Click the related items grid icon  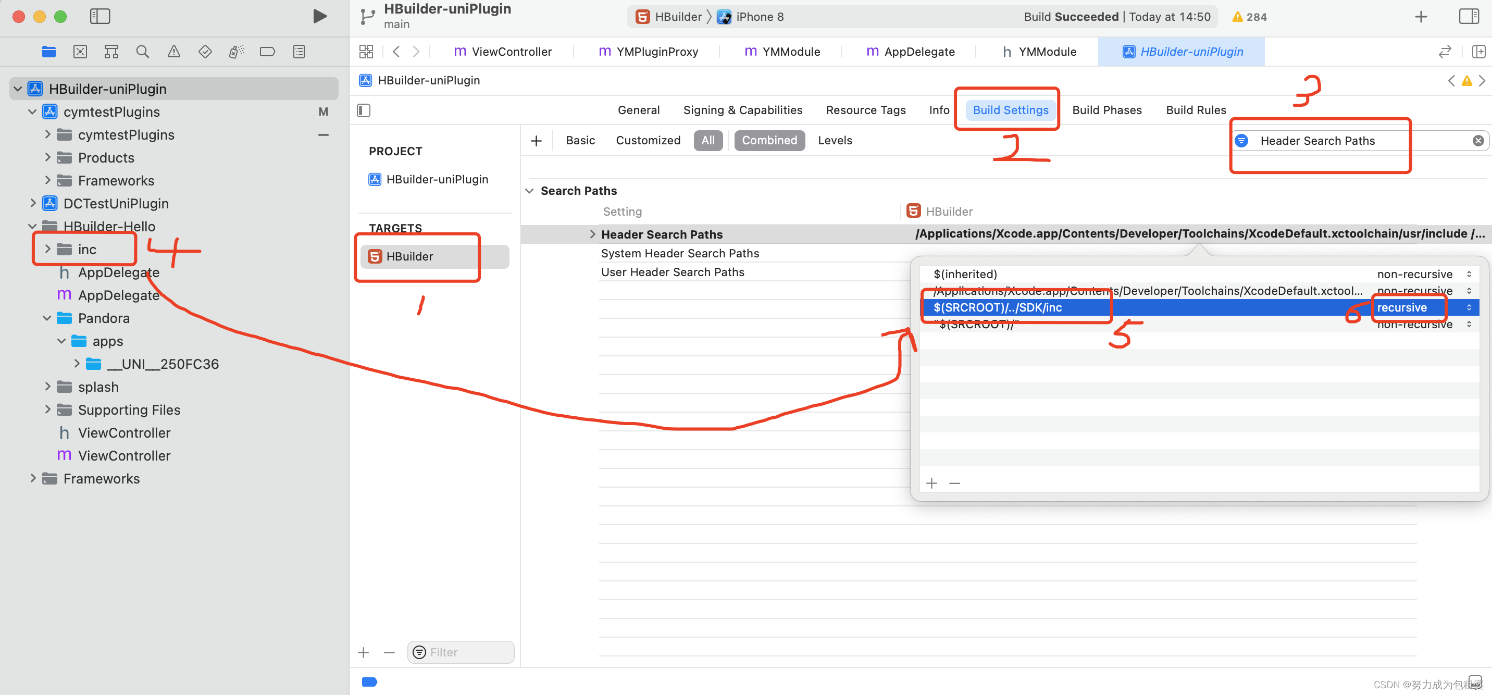coord(366,52)
